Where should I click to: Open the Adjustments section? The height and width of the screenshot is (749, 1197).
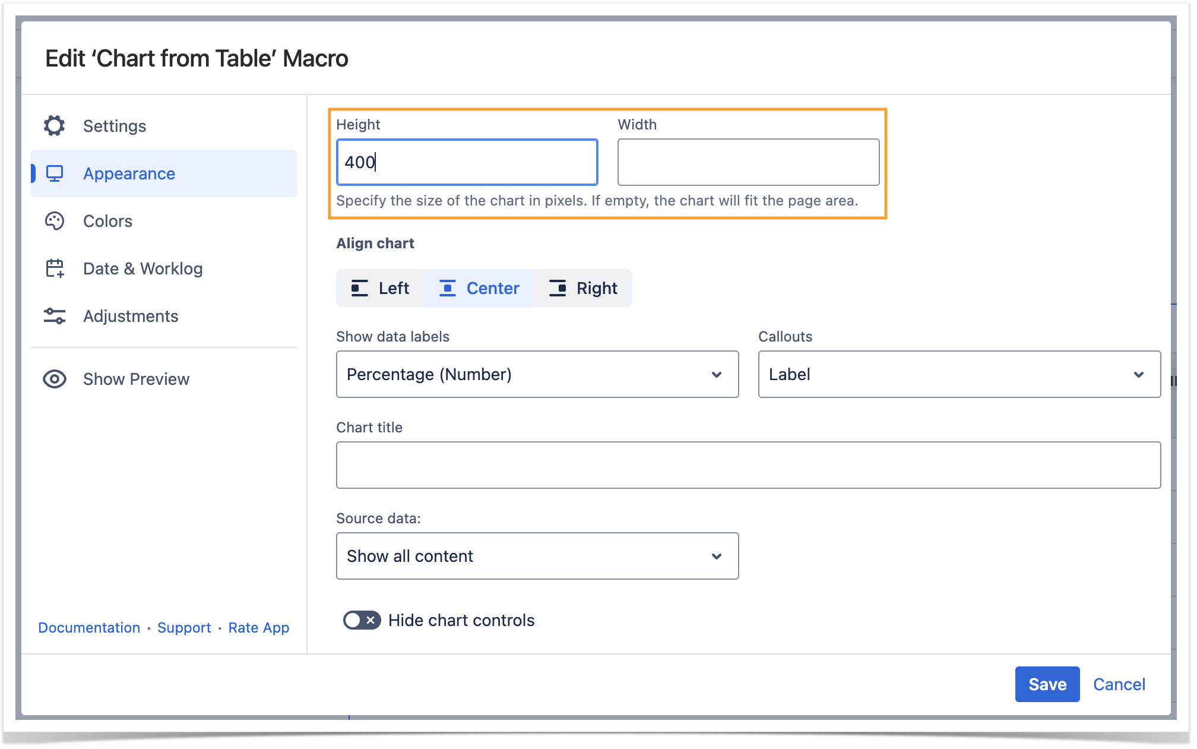(x=131, y=316)
